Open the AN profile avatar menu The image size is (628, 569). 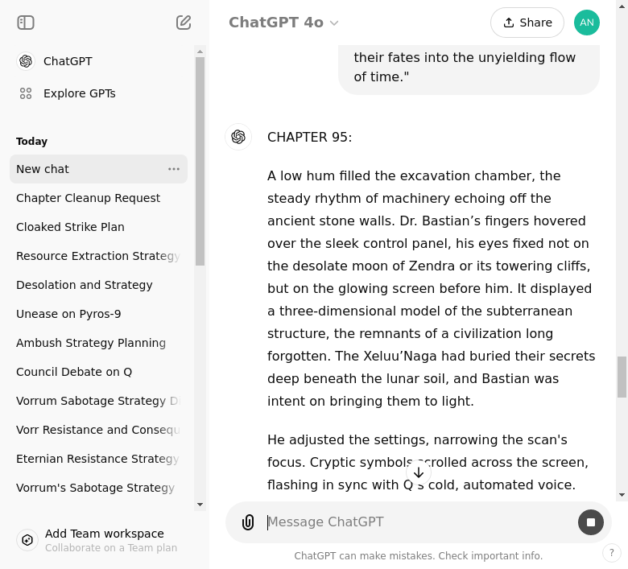pos(587,23)
